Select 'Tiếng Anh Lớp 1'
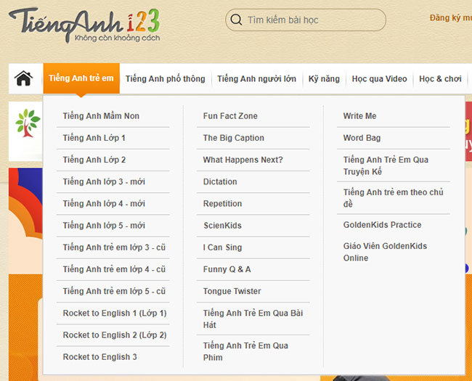This screenshot has height=381, width=472. 94,138
